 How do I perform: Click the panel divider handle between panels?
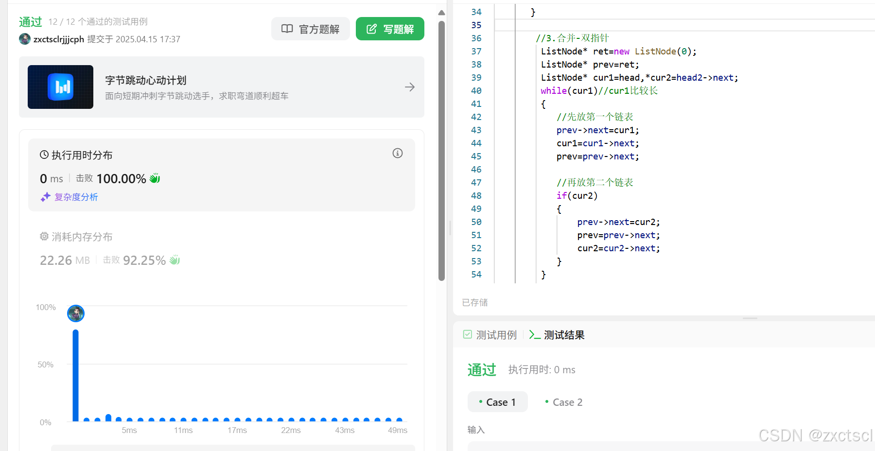[450, 228]
